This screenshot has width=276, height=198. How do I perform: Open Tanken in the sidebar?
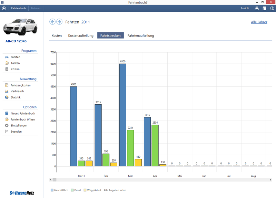click(x=15, y=63)
